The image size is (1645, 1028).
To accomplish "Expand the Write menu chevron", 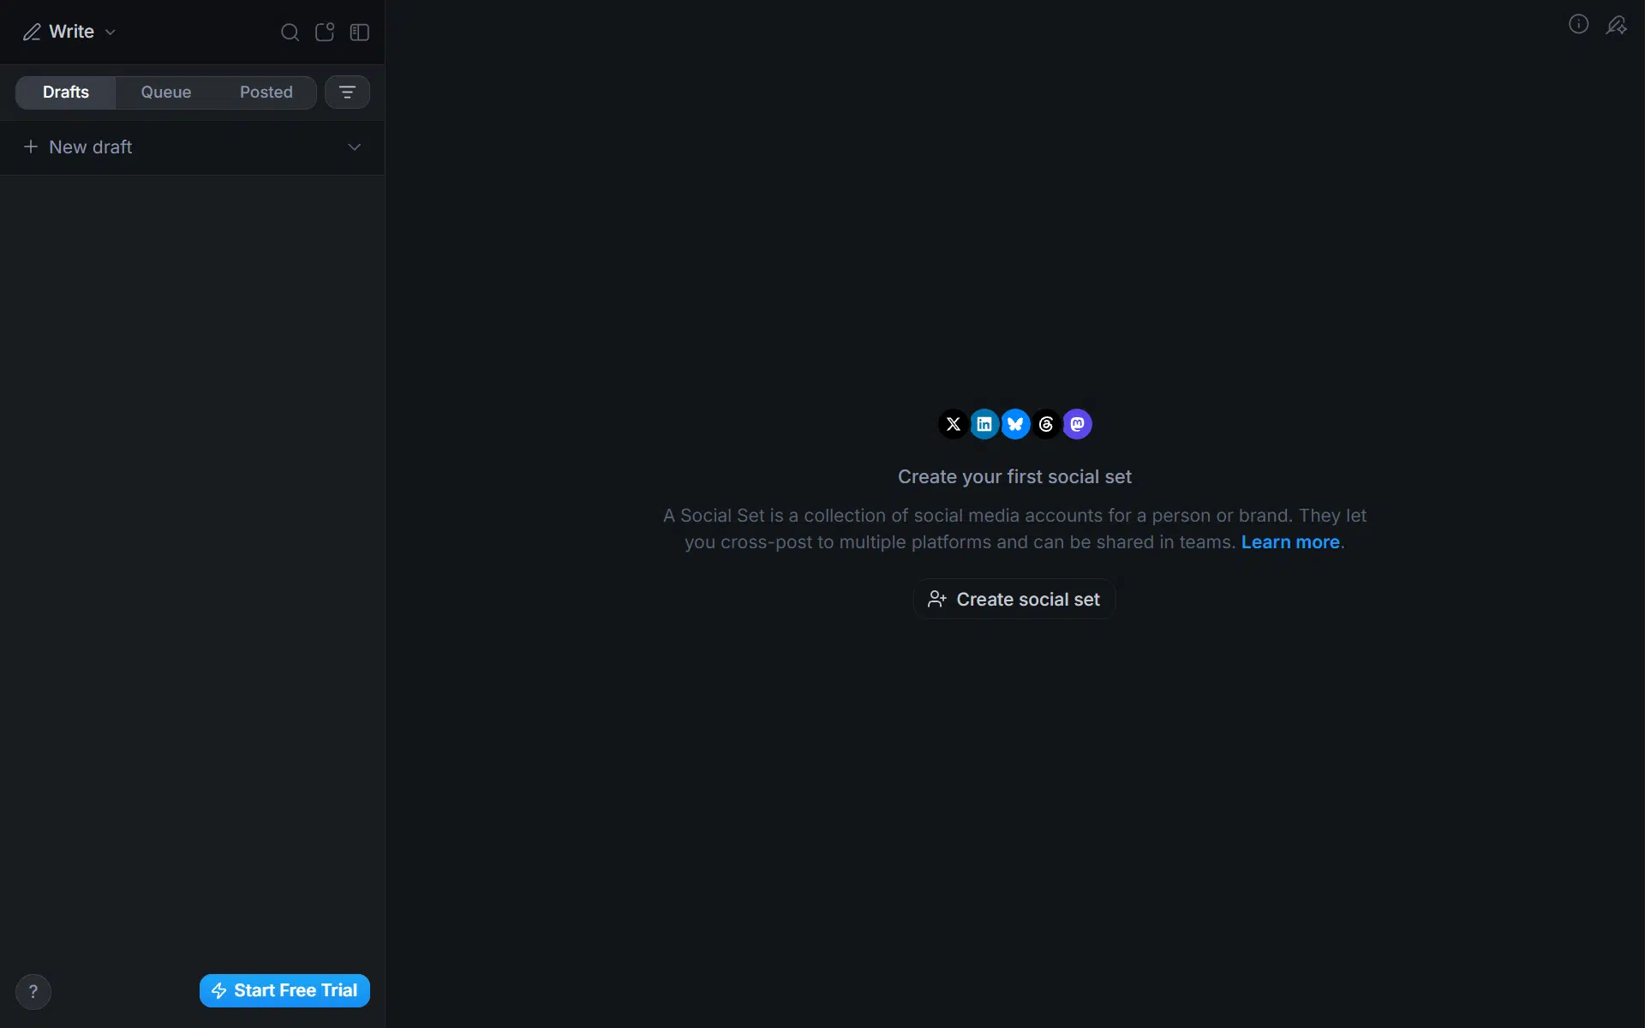I will click(x=111, y=33).
